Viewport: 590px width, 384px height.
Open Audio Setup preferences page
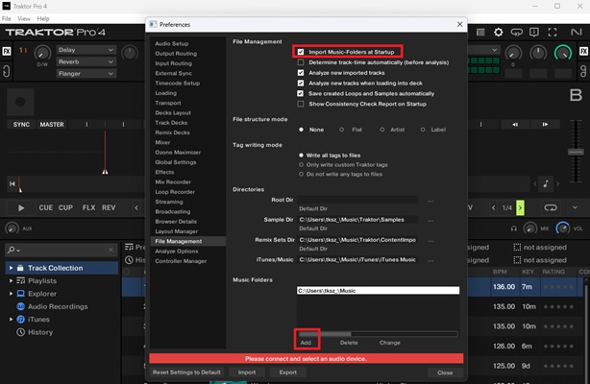pyautogui.click(x=172, y=43)
